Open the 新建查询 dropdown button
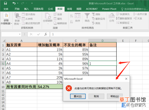 (17, 19)
